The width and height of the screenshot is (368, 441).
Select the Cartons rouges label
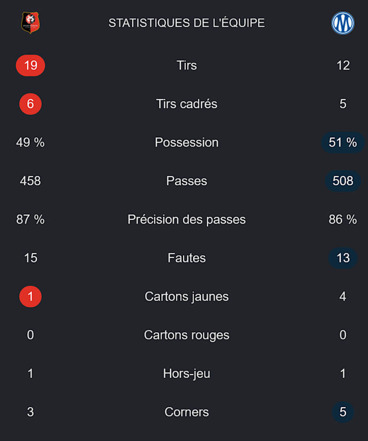[186, 335]
